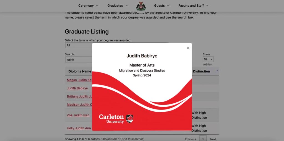The image size is (284, 141).
Task: Open Holly Judith Ann graduate link
Action: click(79, 128)
